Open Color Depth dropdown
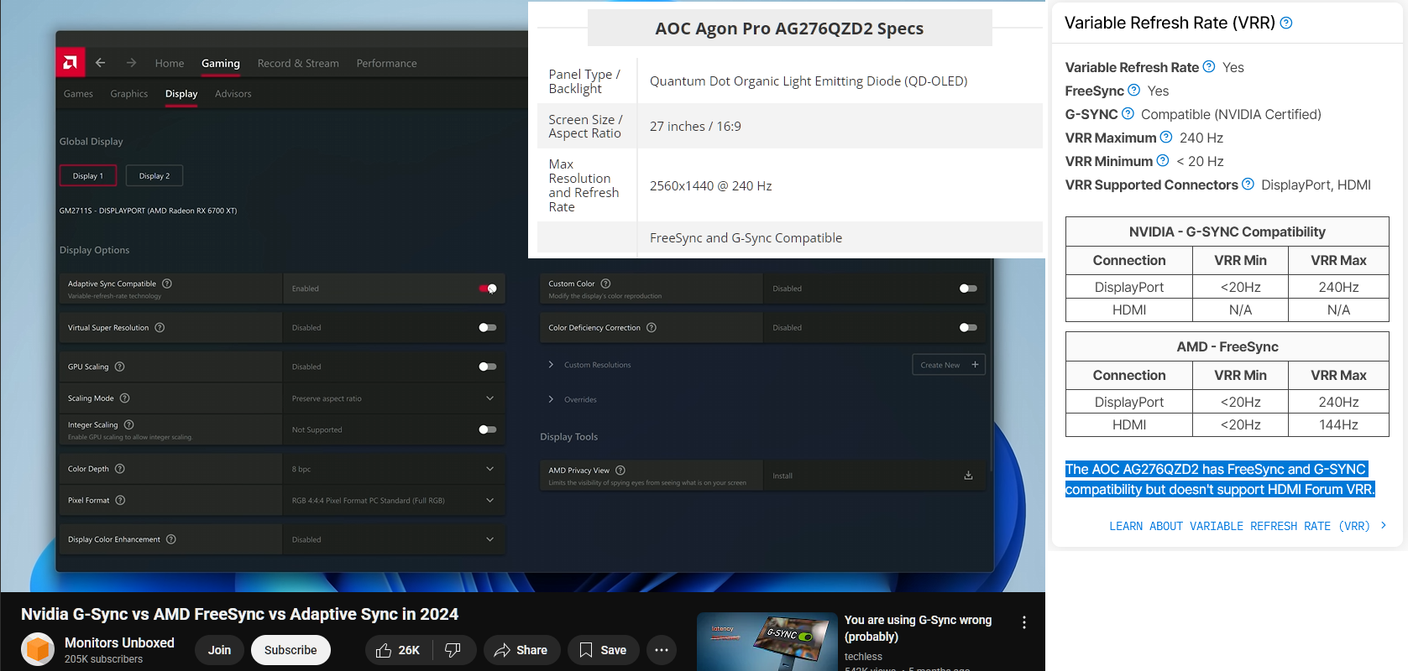Screen dimensions: 1408x671 click(x=489, y=469)
